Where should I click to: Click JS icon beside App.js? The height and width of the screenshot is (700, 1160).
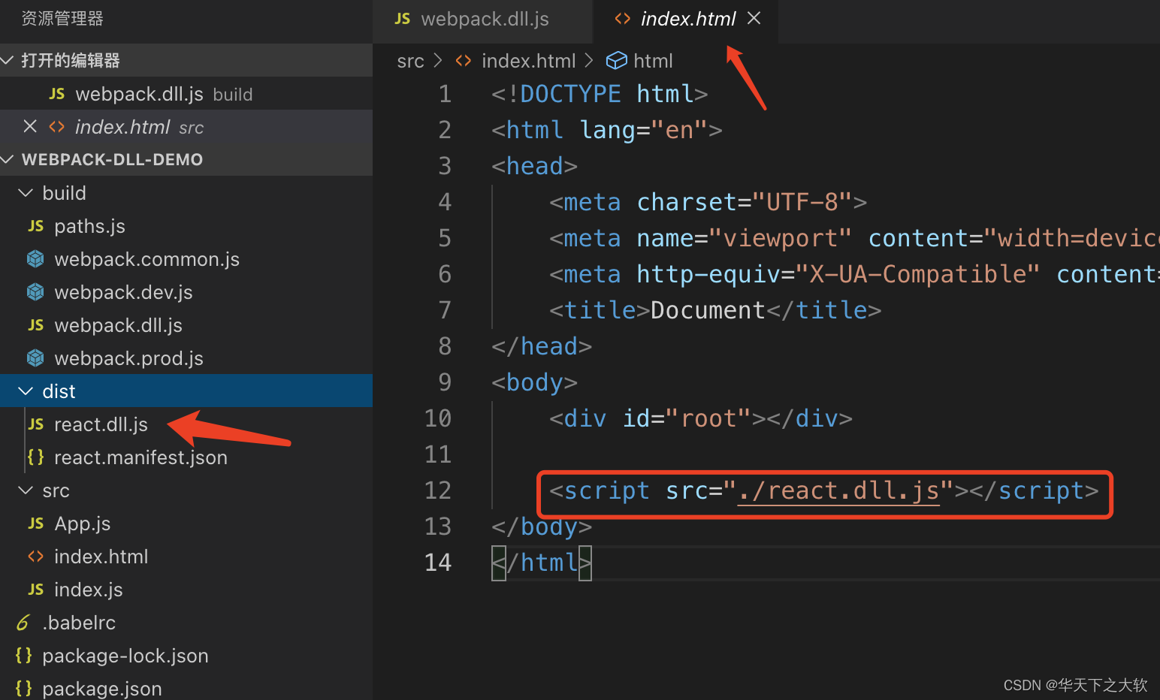click(35, 523)
